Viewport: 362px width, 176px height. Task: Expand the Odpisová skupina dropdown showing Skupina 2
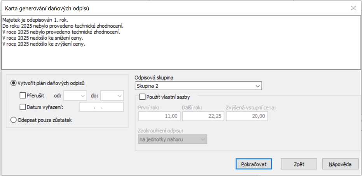[198, 86]
